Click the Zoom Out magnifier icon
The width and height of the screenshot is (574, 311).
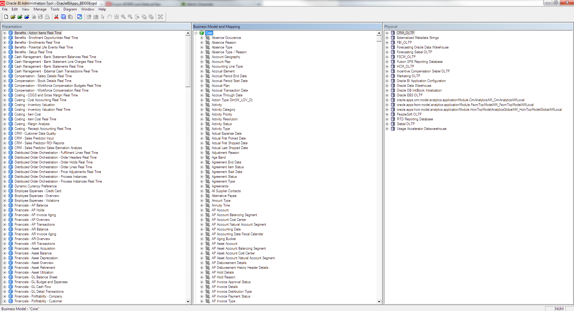tap(130, 17)
